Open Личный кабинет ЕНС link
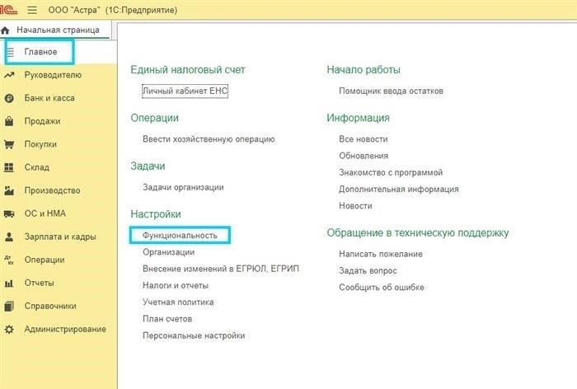The height and width of the screenshot is (389, 577). click(x=185, y=91)
